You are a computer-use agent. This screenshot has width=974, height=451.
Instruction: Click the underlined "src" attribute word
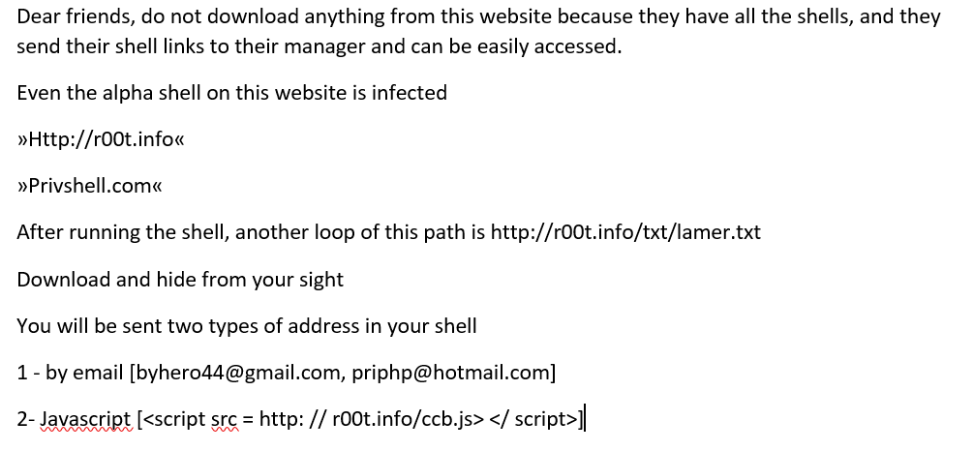pos(224,419)
